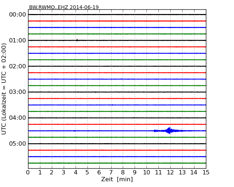Click the x-axis tick label 10
This screenshot has height=187, width=234.
tap(147, 172)
